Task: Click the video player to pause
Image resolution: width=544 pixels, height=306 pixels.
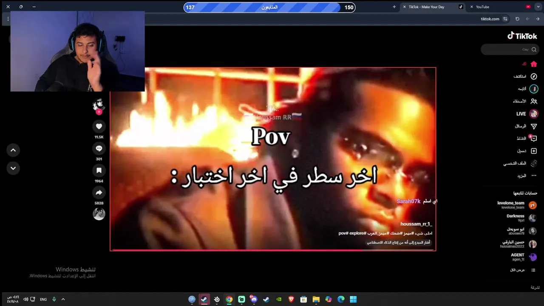Action: tap(273, 159)
